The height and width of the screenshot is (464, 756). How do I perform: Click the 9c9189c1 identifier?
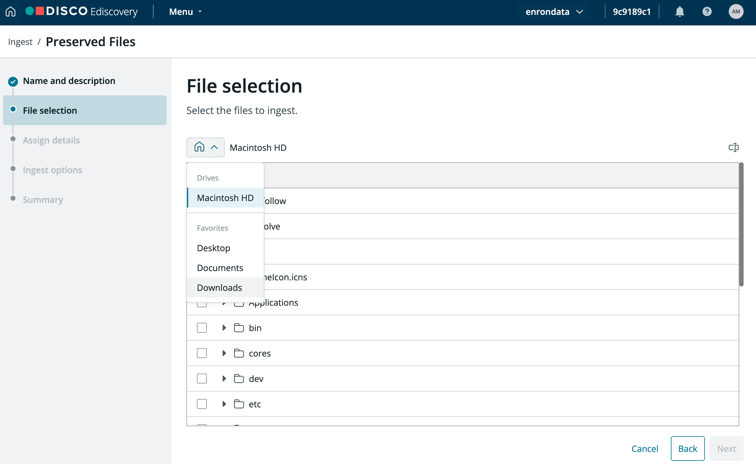click(632, 12)
